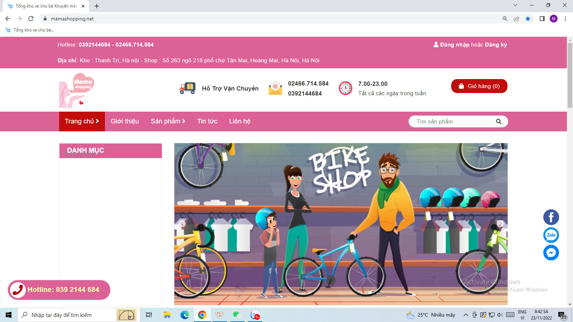Screen dimensions: 573x322
Task: Switch the ENG VI input language
Action: point(523,315)
